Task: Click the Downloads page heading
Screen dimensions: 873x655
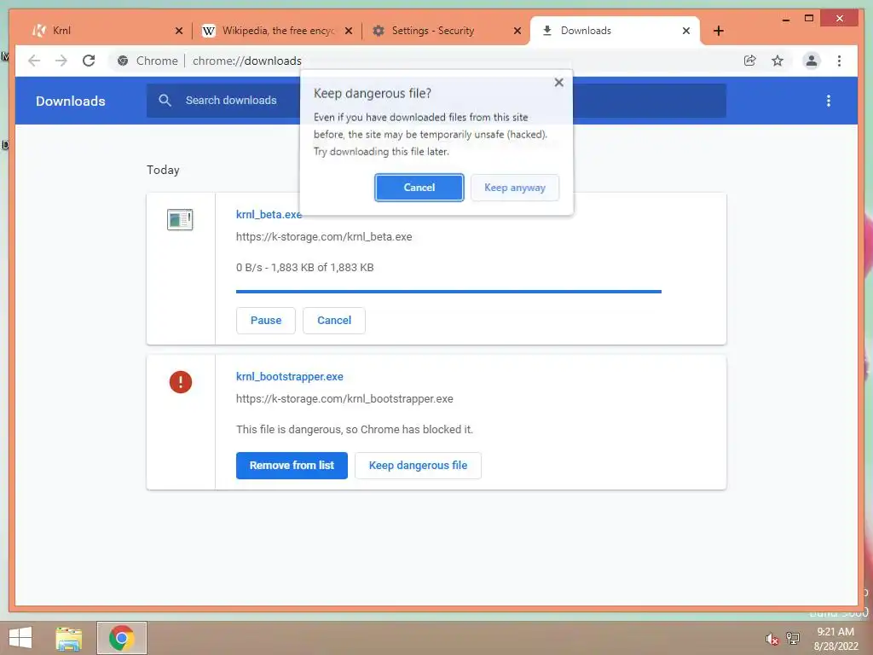Action: (71, 101)
